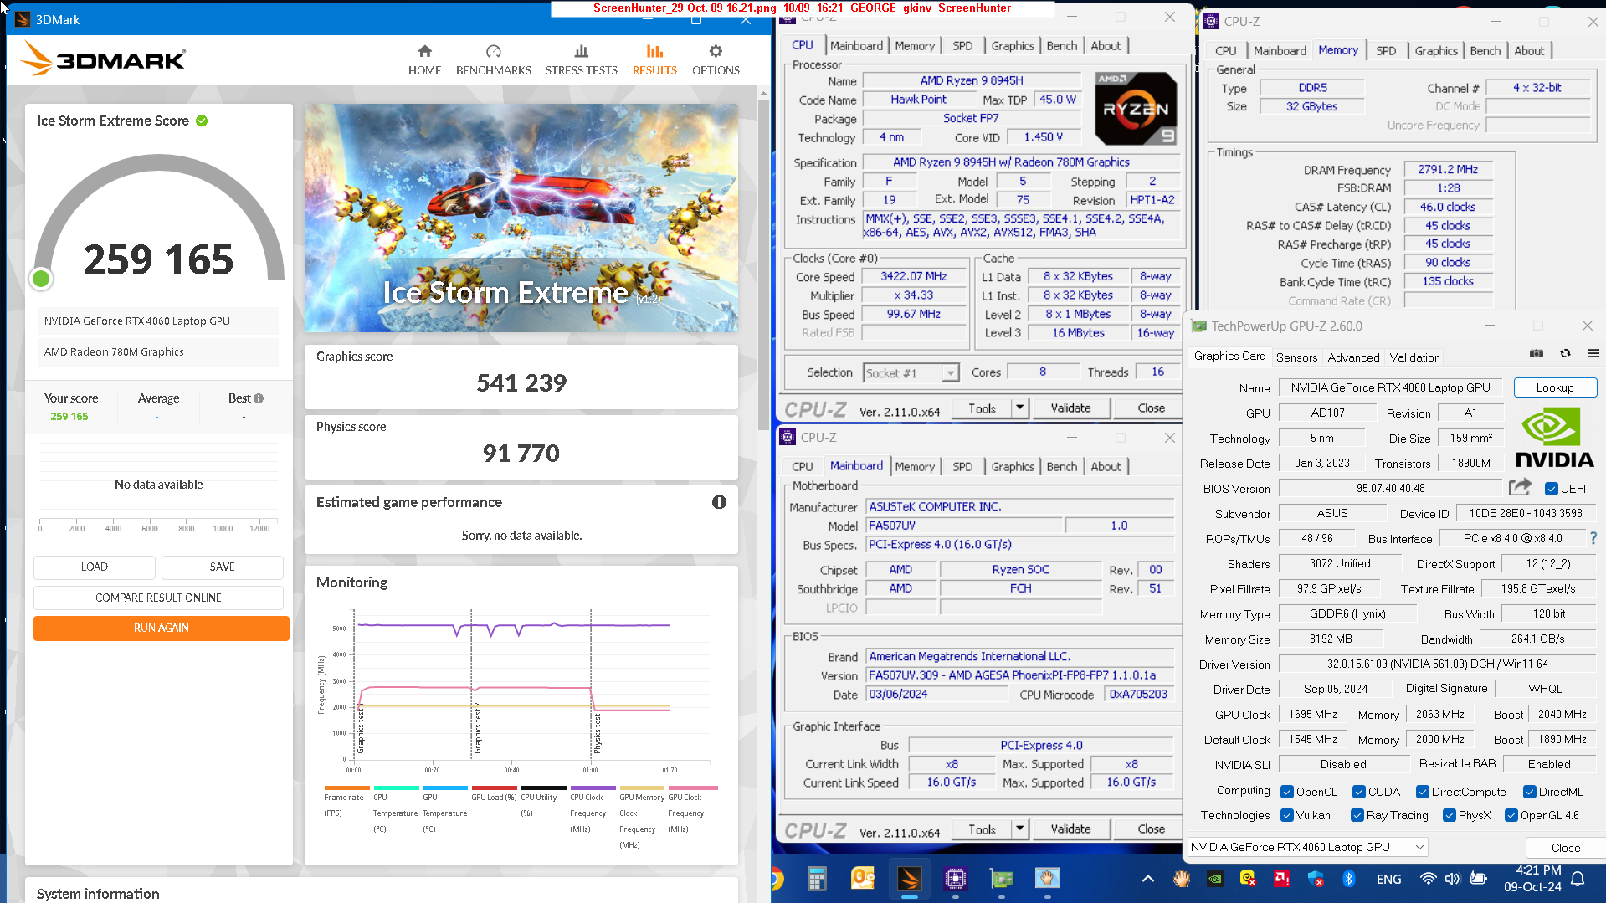Click the Estimated game performance info icon
This screenshot has height=903, width=1606.
coord(719,502)
